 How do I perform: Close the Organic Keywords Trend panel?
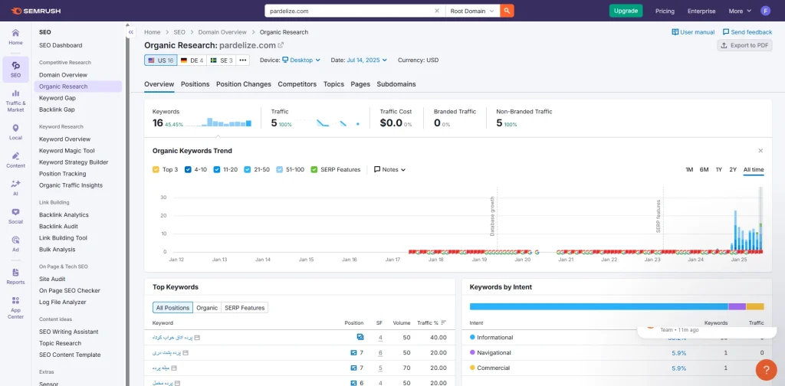[x=760, y=151]
